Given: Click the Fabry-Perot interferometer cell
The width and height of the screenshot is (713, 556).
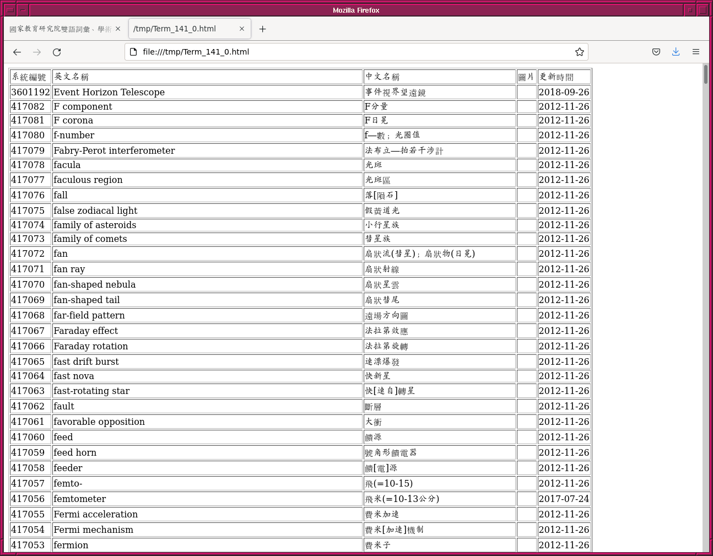Looking at the screenshot, I should [x=114, y=150].
